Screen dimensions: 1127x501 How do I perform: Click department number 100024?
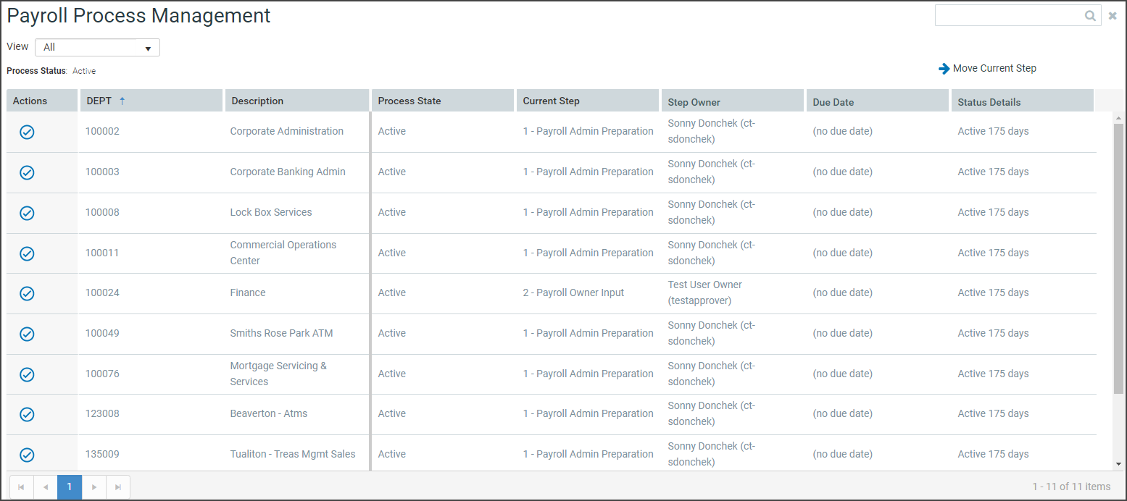(x=102, y=292)
